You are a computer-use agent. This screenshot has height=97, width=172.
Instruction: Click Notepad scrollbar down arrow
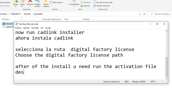167,78
